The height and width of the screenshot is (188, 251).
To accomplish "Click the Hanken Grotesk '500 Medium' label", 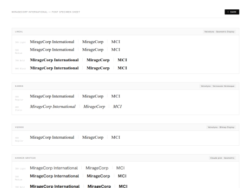I will pos(19,178).
